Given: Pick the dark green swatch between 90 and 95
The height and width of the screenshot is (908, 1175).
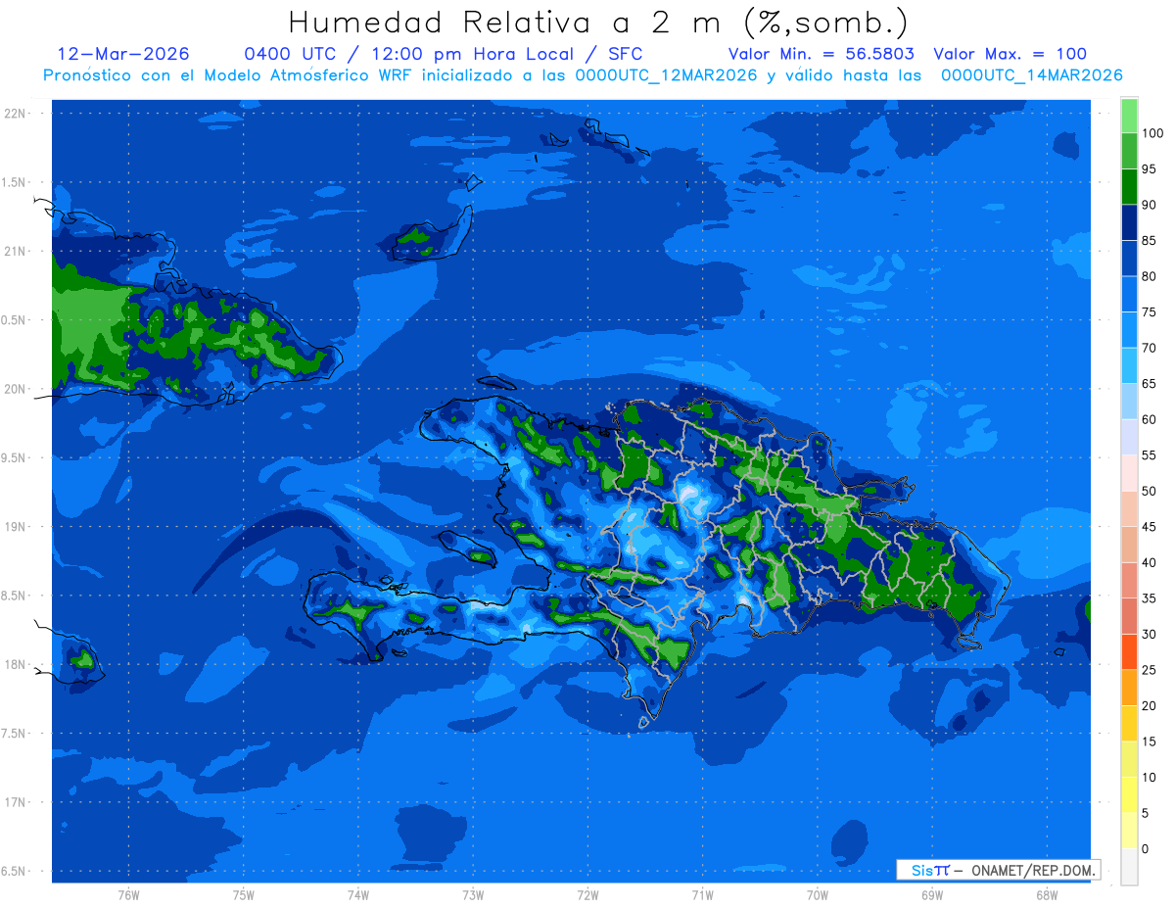Looking at the screenshot, I should pos(1129,187).
